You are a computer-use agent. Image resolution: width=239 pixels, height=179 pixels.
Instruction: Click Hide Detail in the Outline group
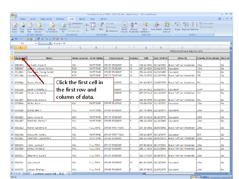[x=206, y=27]
